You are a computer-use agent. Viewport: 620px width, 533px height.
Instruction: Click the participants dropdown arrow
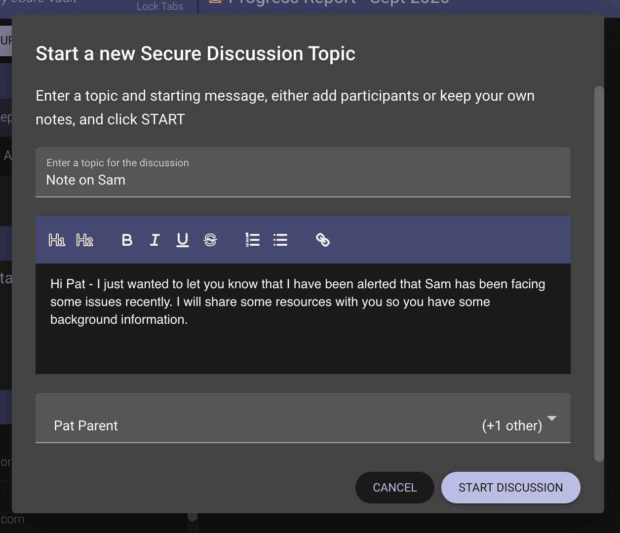click(552, 419)
